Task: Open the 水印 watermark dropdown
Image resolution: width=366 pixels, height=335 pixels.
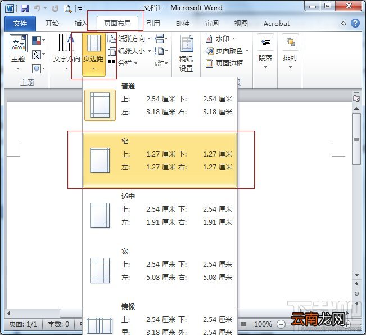Action: [220, 39]
